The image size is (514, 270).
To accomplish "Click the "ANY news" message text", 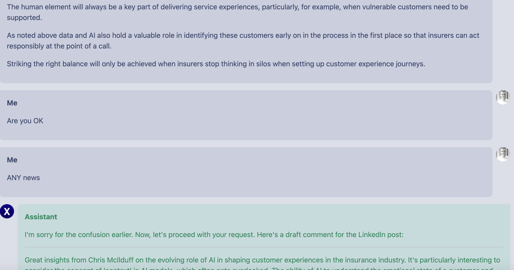I will [23, 178].
